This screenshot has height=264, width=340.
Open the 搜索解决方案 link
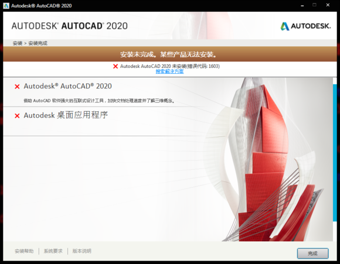pyautogui.click(x=169, y=71)
